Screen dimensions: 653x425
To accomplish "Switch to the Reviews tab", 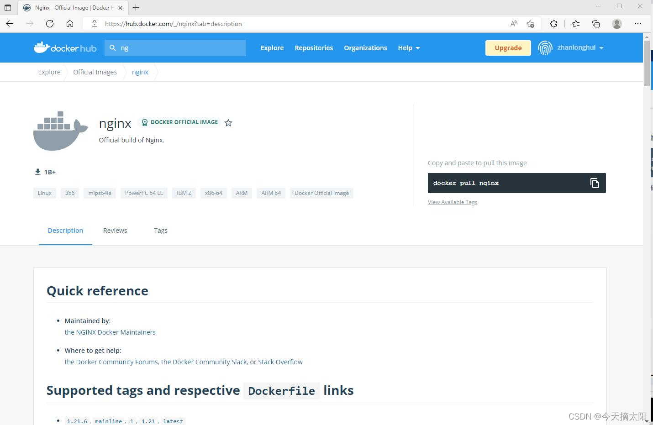I will [115, 231].
